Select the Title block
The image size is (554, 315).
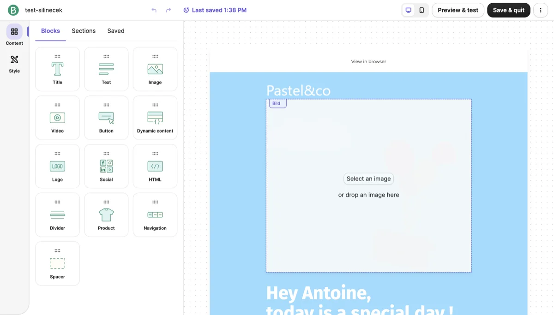57,69
